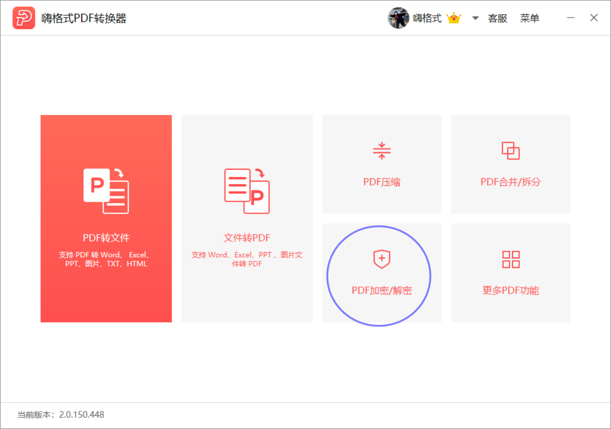Click the gold crown VIP icon

(x=453, y=18)
